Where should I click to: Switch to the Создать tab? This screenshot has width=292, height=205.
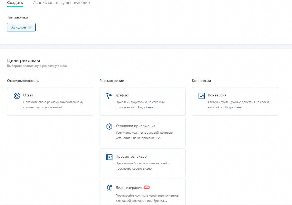[15, 3]
